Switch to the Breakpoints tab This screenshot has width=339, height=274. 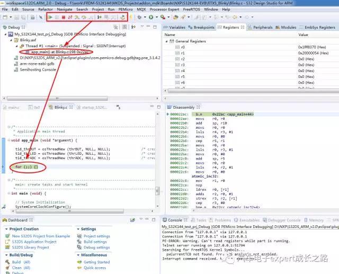coord(201,27)
